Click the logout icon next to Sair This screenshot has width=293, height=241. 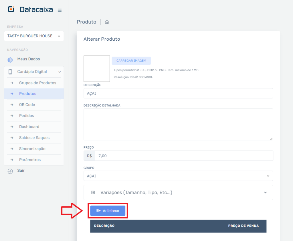(x=10, y=170)
